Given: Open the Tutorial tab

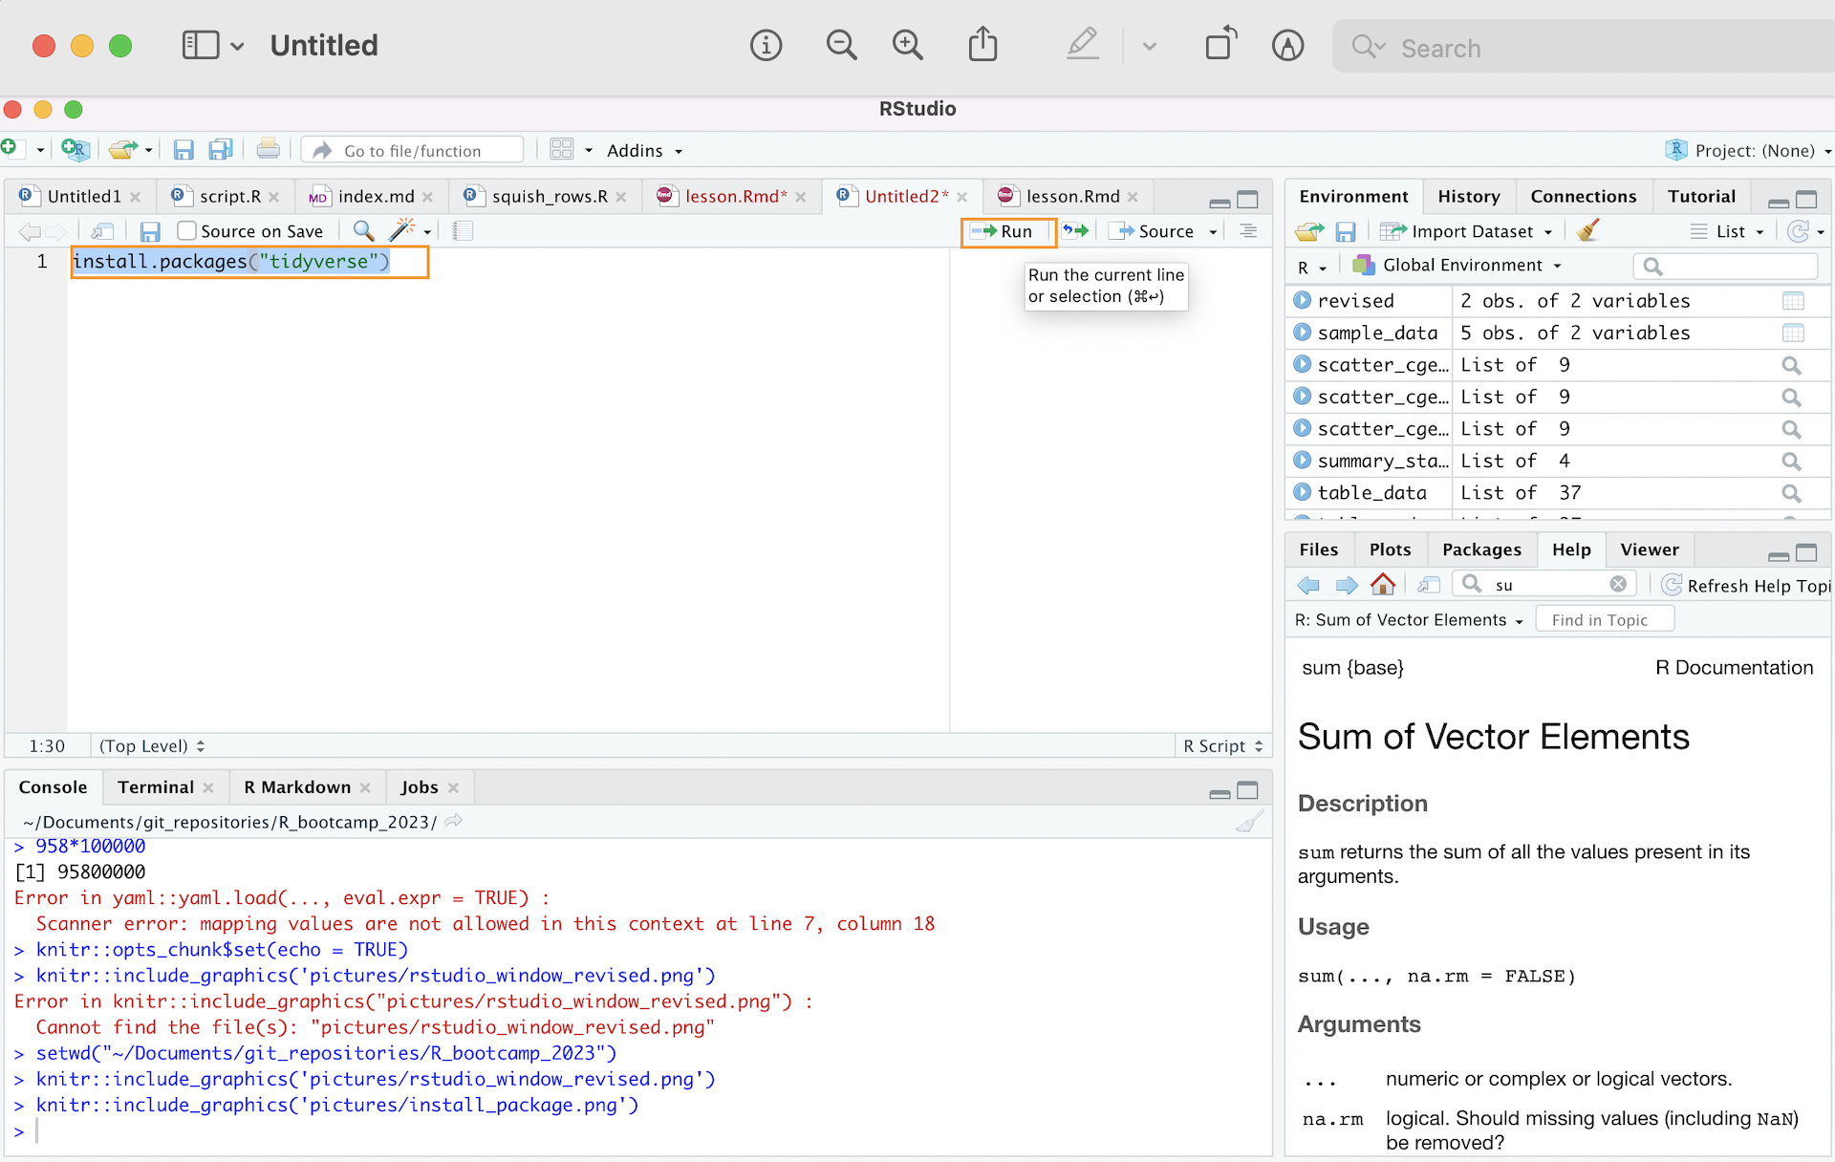Looking at the screenshot, I should pyautogui.click(x=1701, y=196).
